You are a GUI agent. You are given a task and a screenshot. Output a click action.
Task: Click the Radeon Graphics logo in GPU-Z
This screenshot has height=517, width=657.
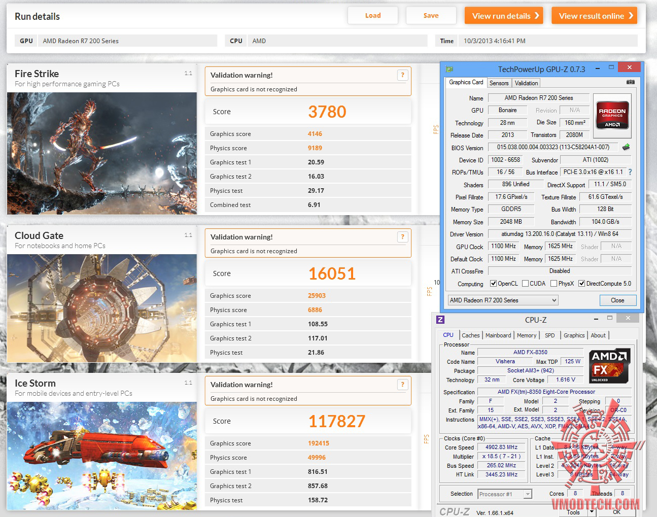pos(612,116)
